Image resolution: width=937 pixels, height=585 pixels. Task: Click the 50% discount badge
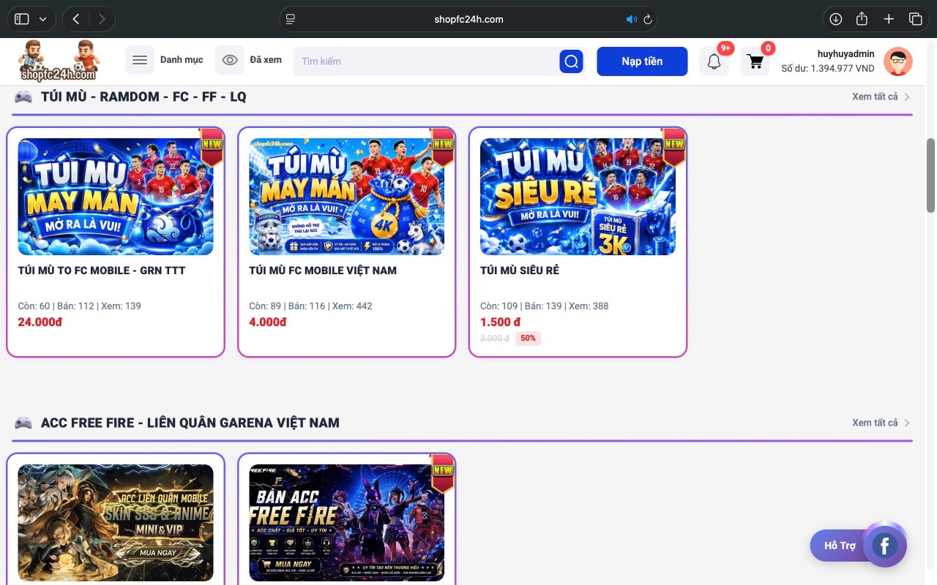click(528, 339)
